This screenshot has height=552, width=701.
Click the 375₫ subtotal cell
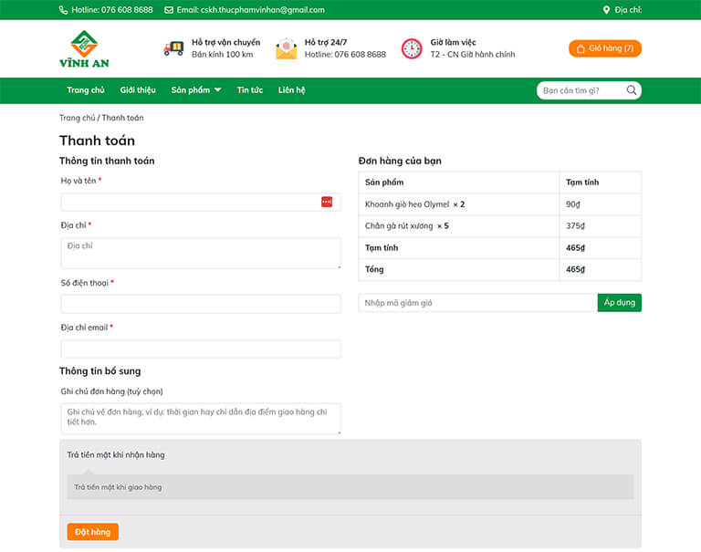[x=600, y=226]
